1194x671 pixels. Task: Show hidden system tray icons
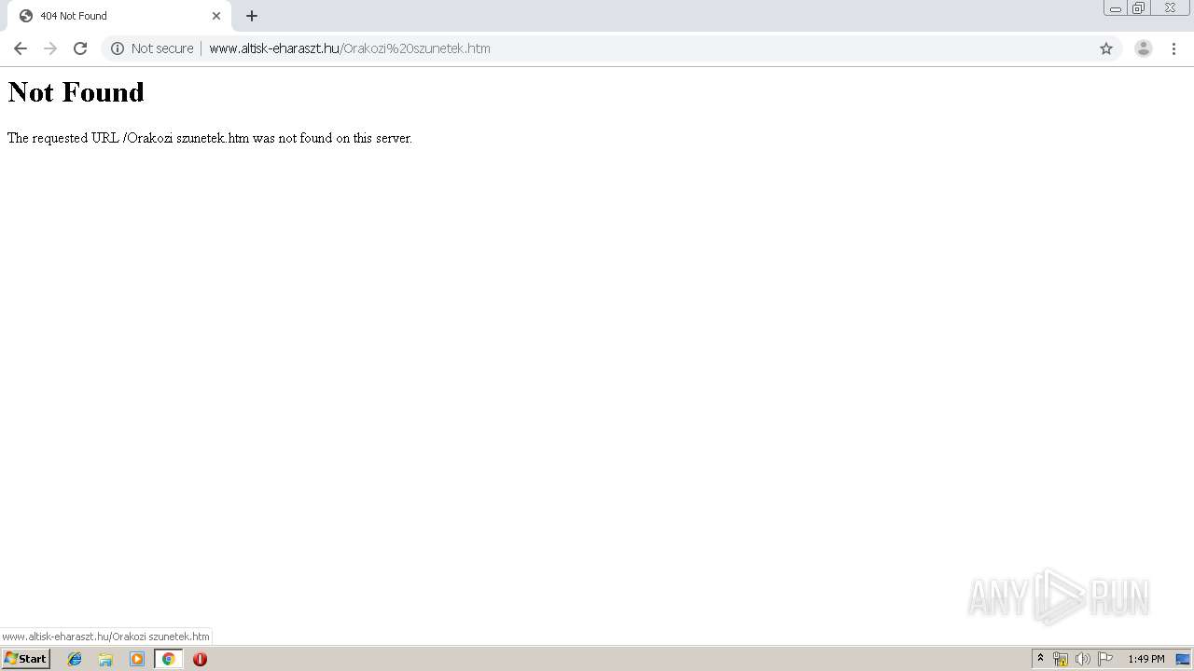[1041, 659]
